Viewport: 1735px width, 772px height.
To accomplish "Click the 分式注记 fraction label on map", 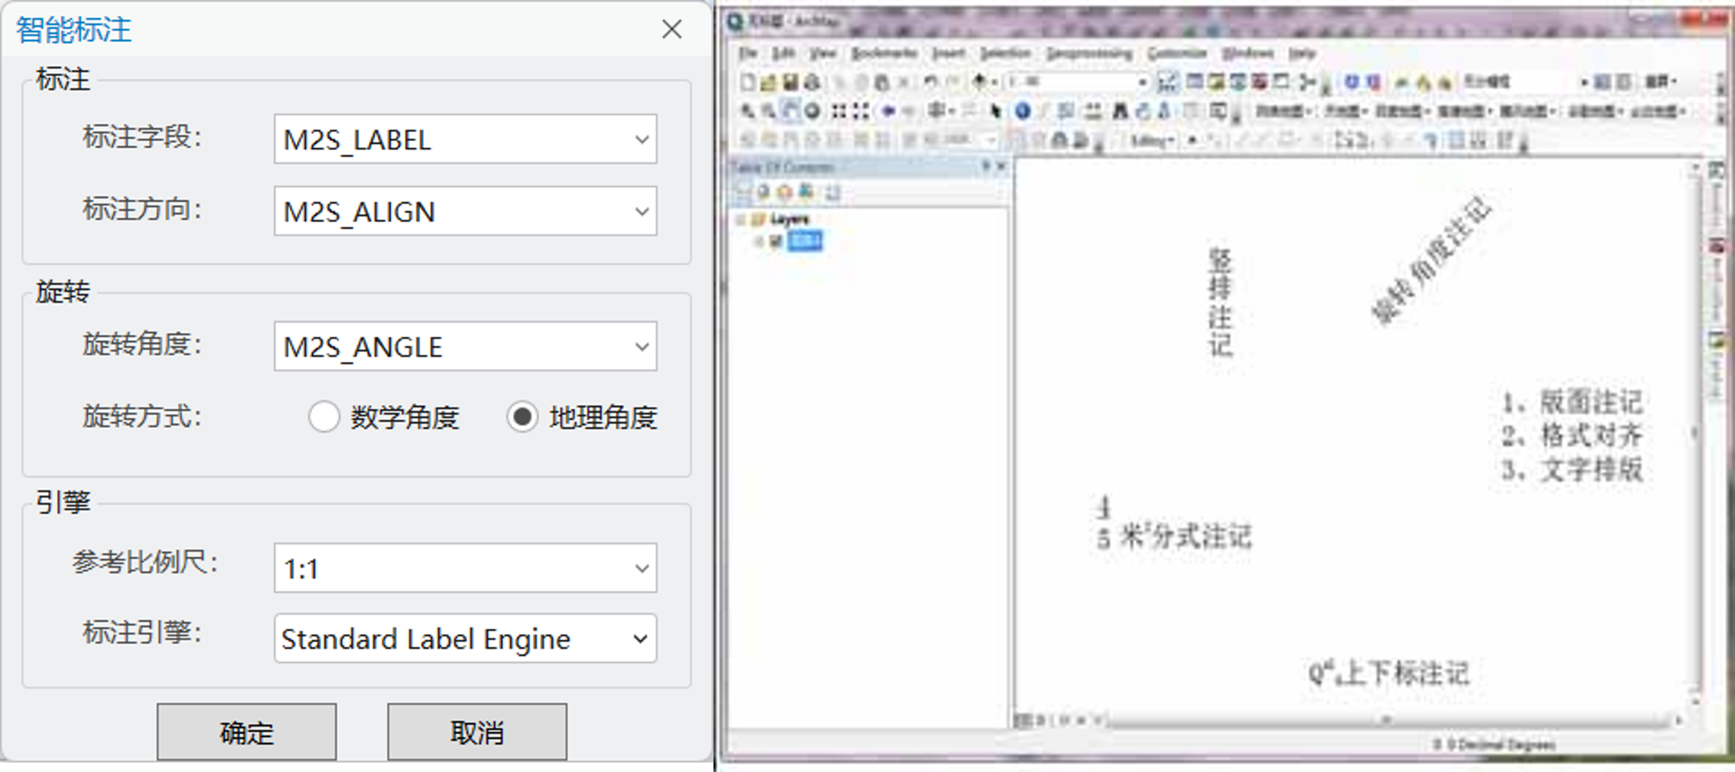I will (x=1174, y=524).
